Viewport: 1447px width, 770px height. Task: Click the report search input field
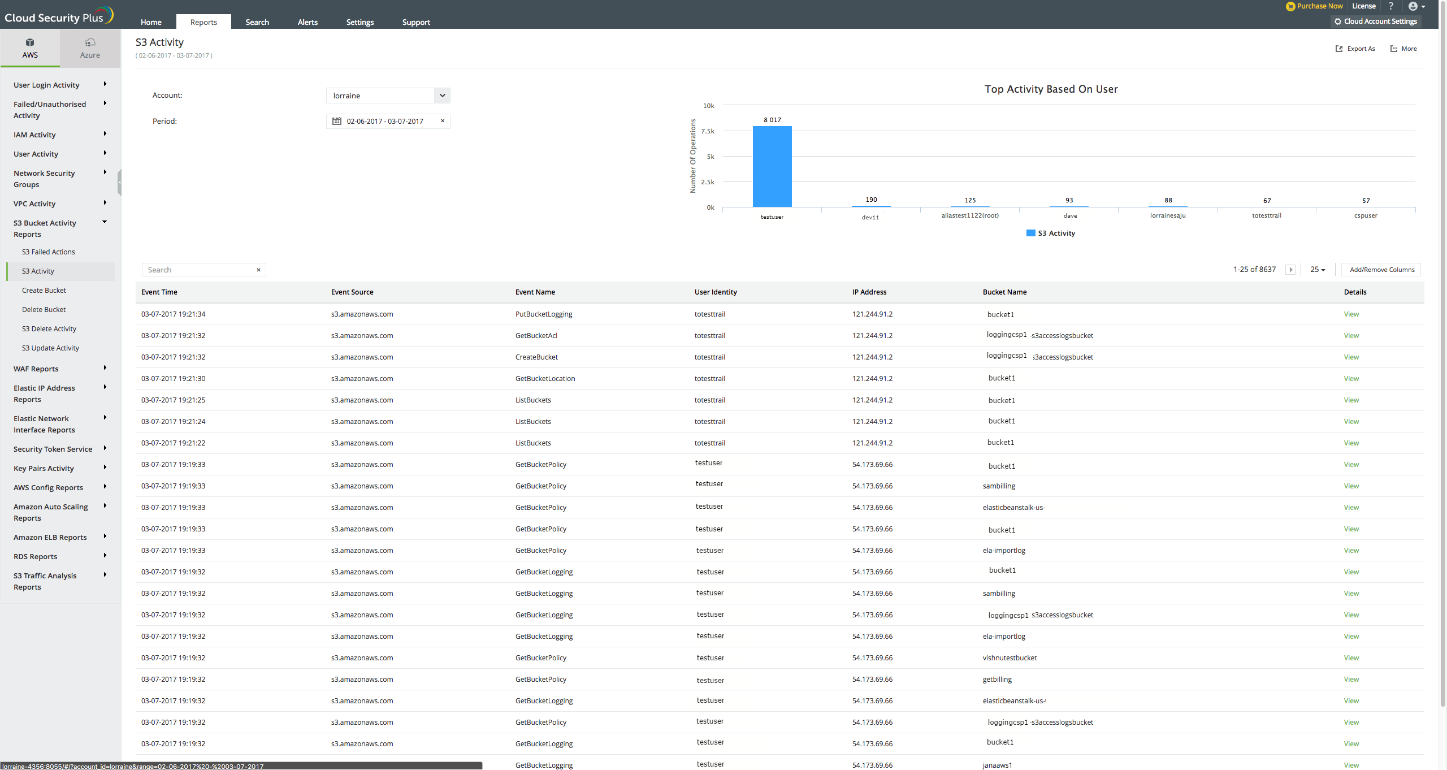pyautogui.click(x=198, y=270)
